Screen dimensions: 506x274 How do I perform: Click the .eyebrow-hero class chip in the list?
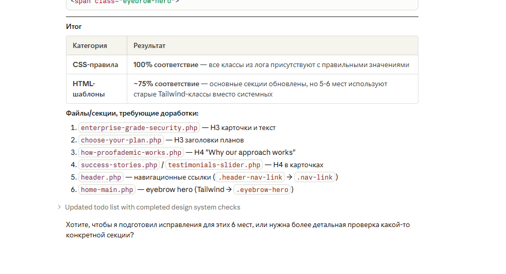(x=262, y=190)
